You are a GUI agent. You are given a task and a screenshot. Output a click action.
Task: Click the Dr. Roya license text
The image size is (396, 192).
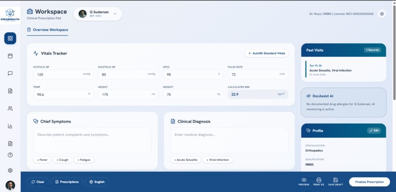pyautogui.click(x=341, y=14)
